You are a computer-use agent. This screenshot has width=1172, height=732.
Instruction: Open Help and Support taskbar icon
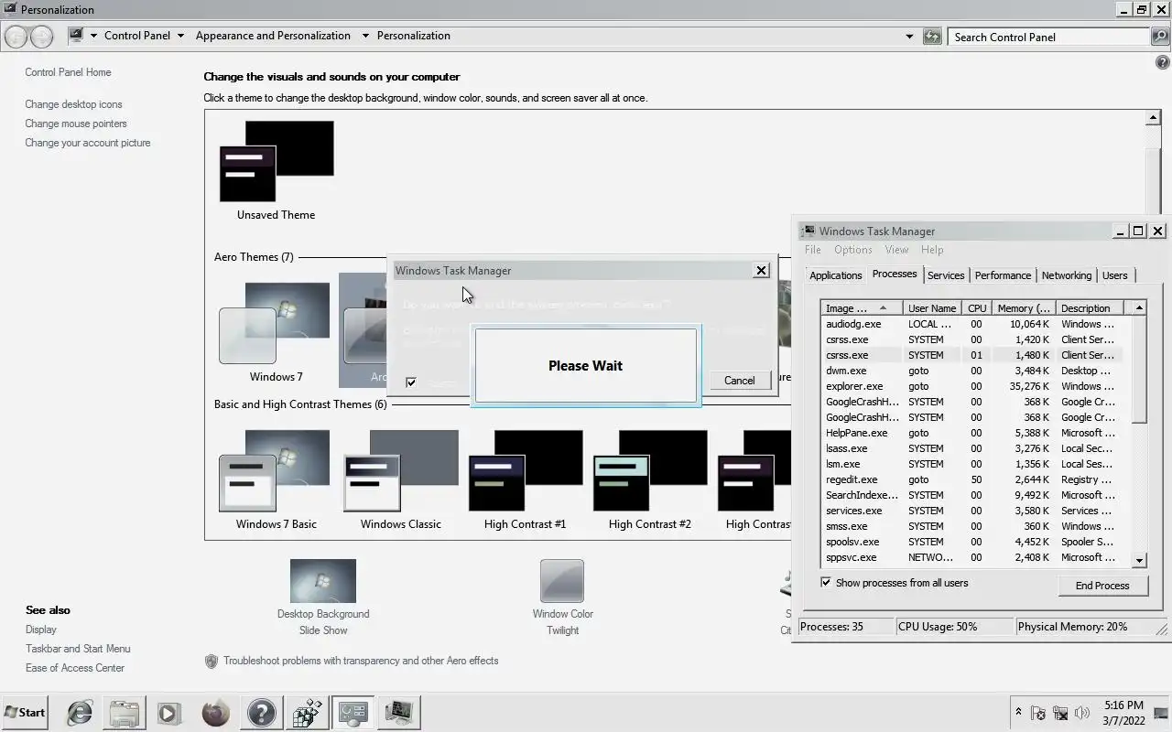coord(261,713)
